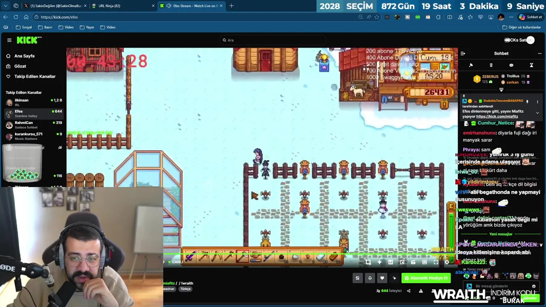Collapse the pinned message chevron
546x307 pixels.
click(537, 113)
